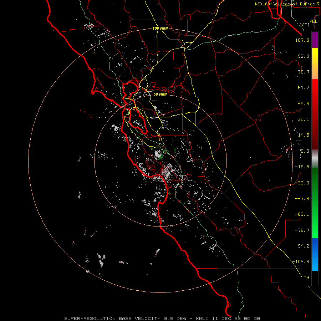Click the 100 NMI range ring label

[160, 28]
